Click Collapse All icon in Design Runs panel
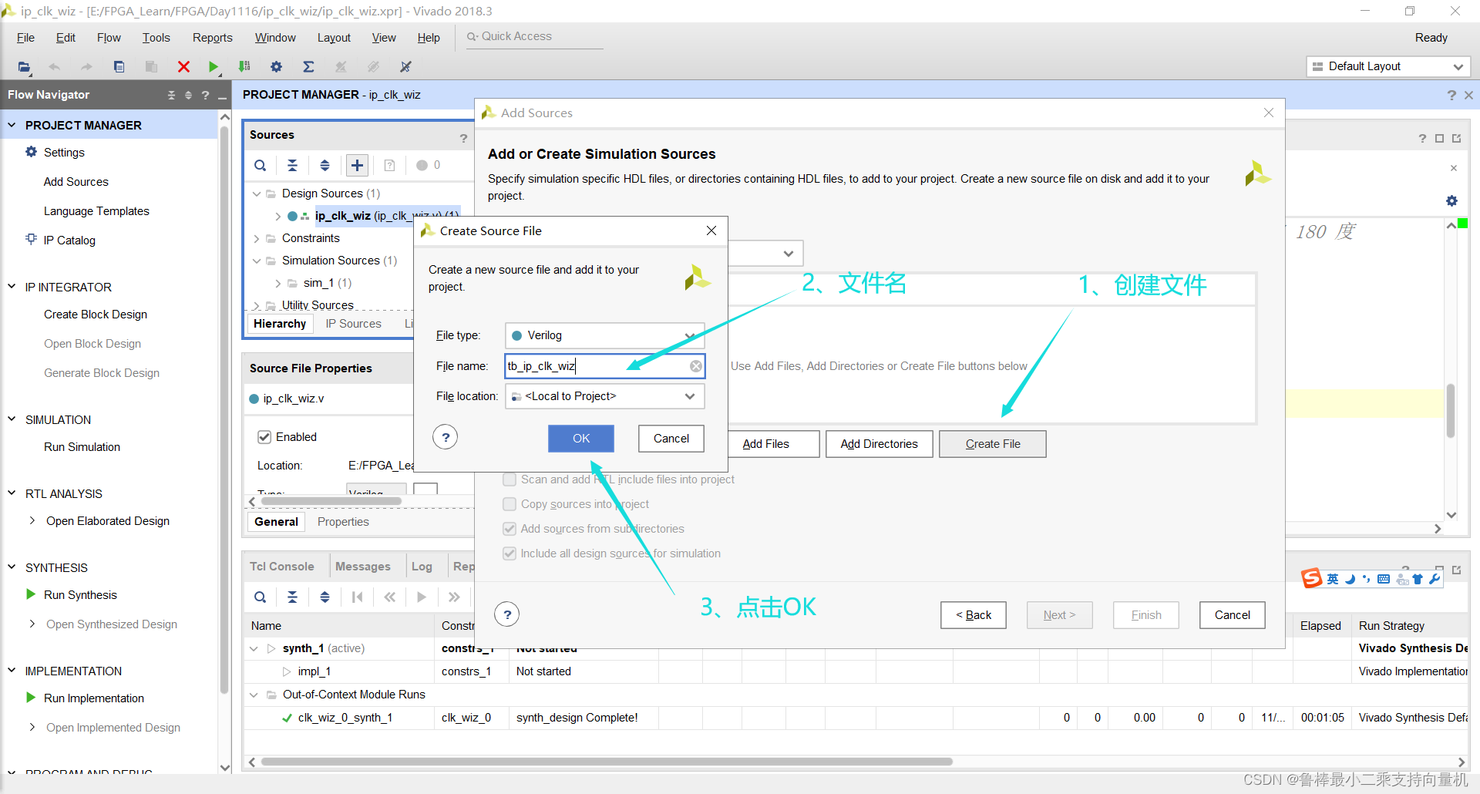The height and width of the screenshot is (794, 1480). [x=292, y=597]
